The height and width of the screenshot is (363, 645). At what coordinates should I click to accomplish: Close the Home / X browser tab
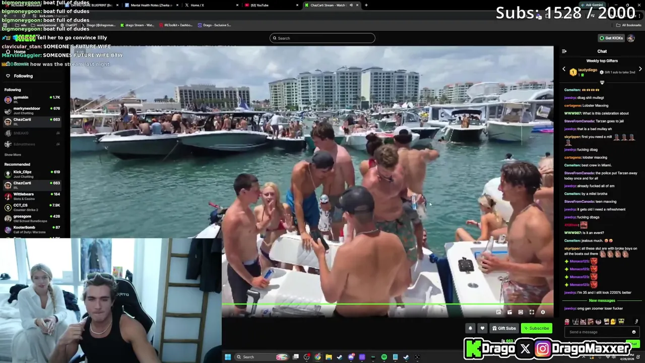tap(237, 5)
